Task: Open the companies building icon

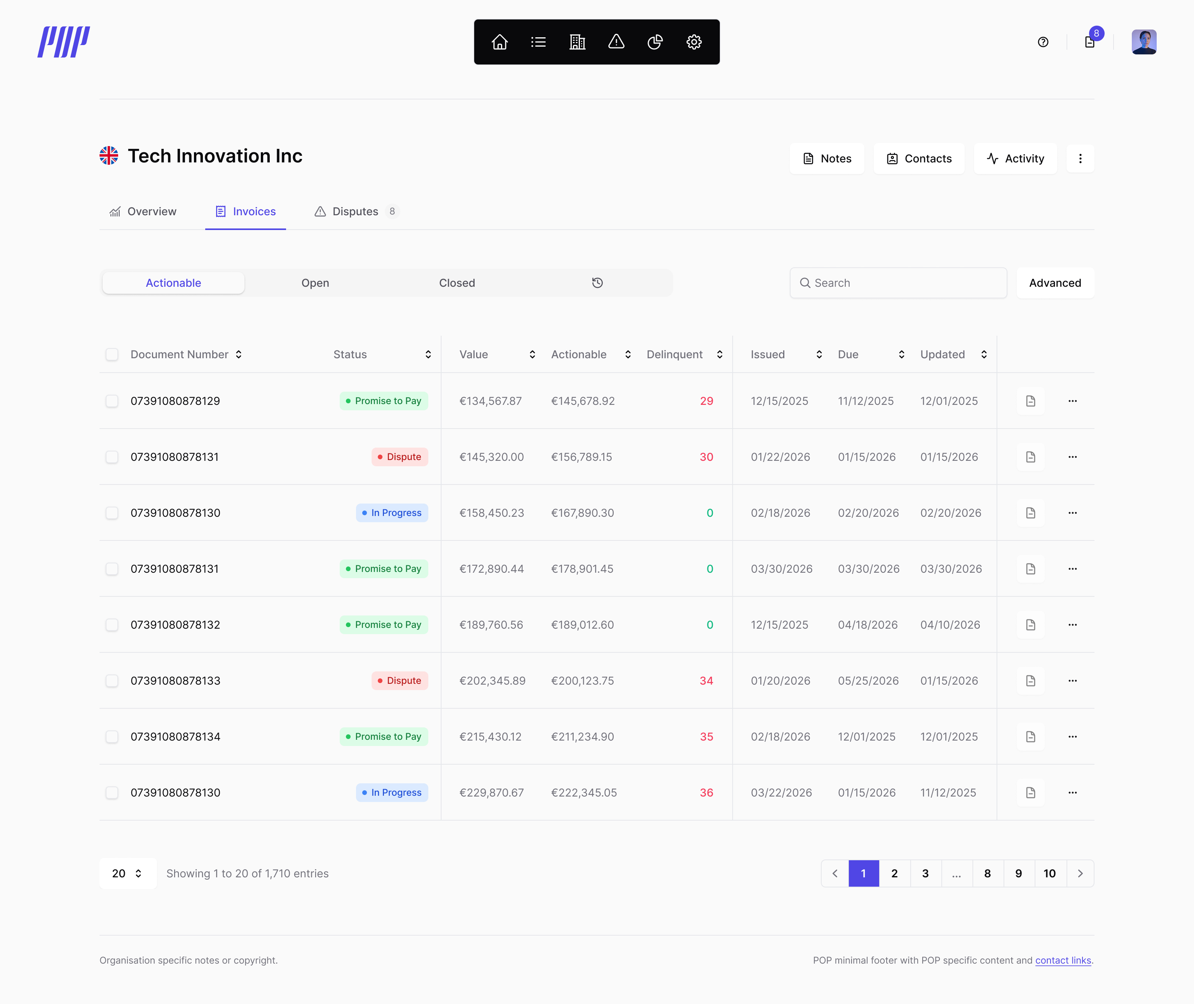Action: coord(577,42)
